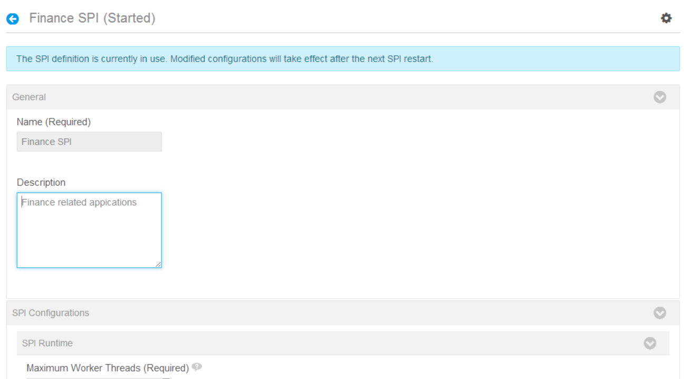The image size is (693, 379).
Task: Collapse the General section chevron
Action: [660, 97]
